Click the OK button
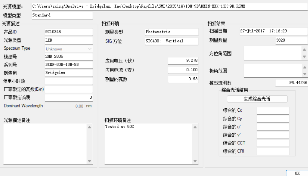The image size is (308, 176). 297,173
